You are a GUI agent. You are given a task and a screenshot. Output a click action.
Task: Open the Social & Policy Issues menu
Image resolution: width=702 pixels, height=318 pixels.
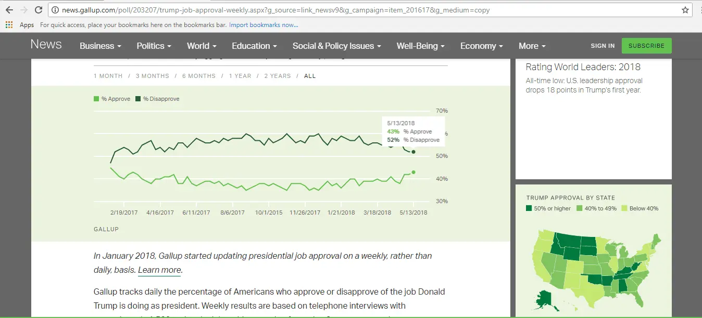pos(336,46)
